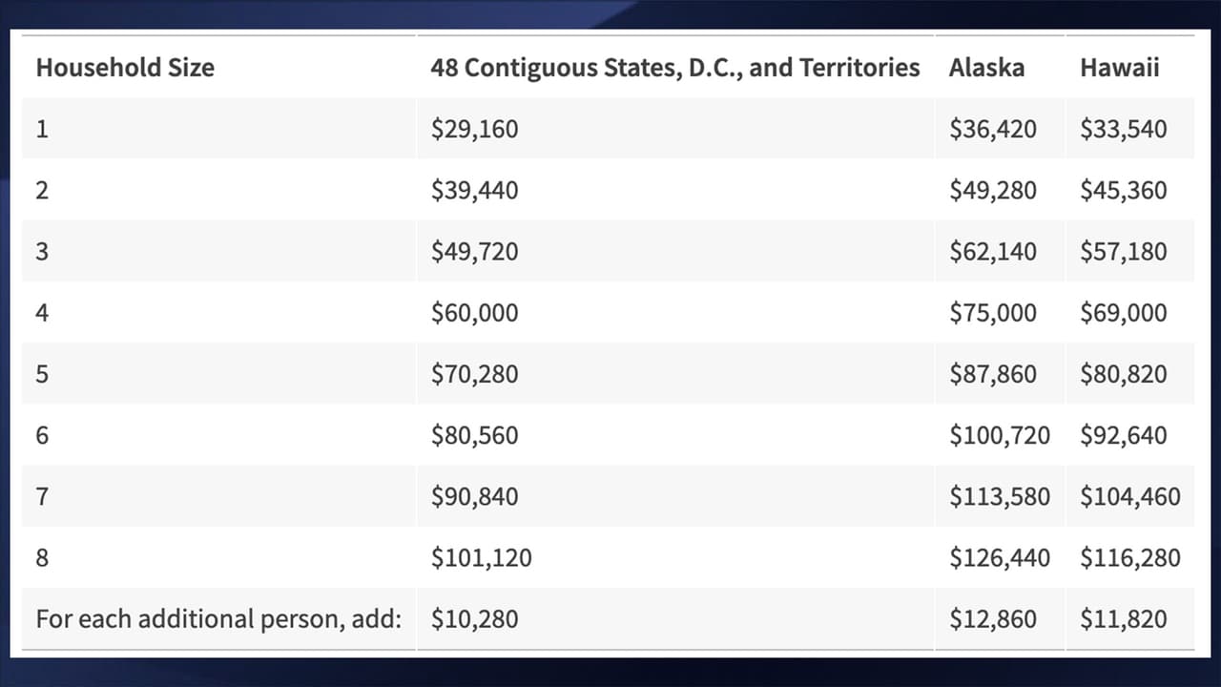Select the $80,560 cell
The width and height of the screenshot is (1221, 687).
(x=474, y=435)
